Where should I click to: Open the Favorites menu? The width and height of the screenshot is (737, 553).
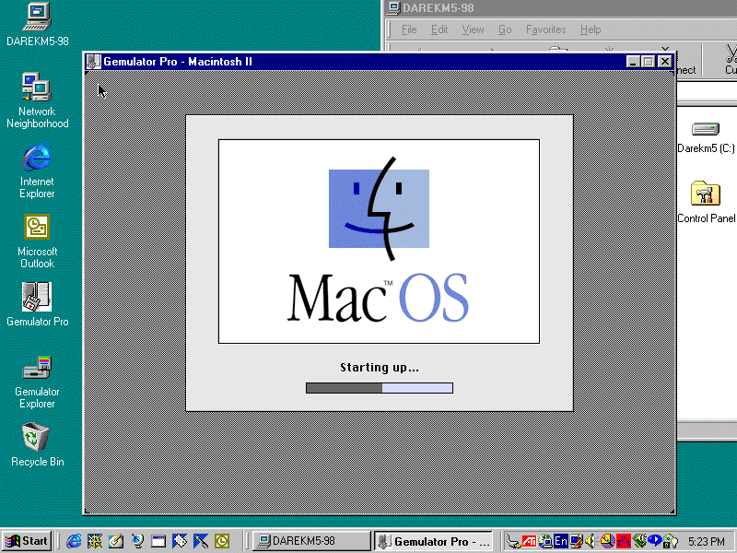545,29
